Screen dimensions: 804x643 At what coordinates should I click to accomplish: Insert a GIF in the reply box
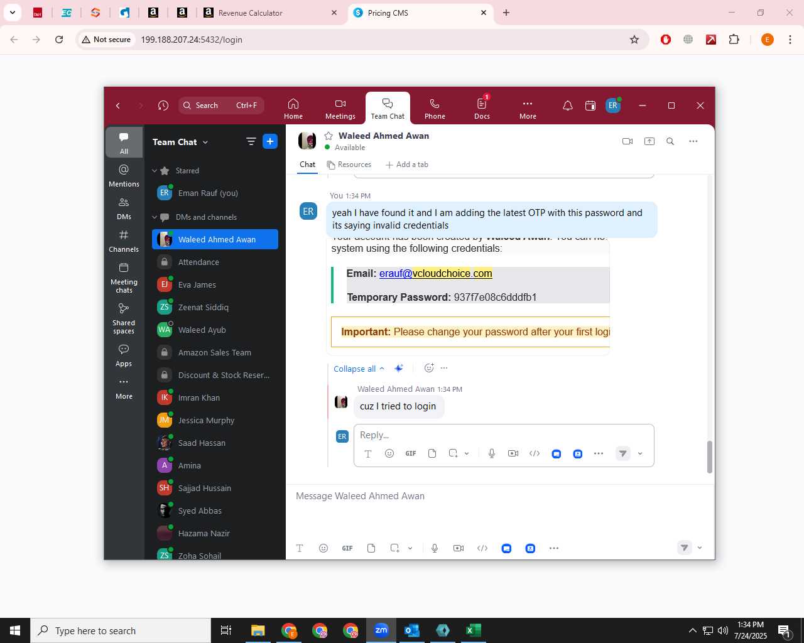411,453
